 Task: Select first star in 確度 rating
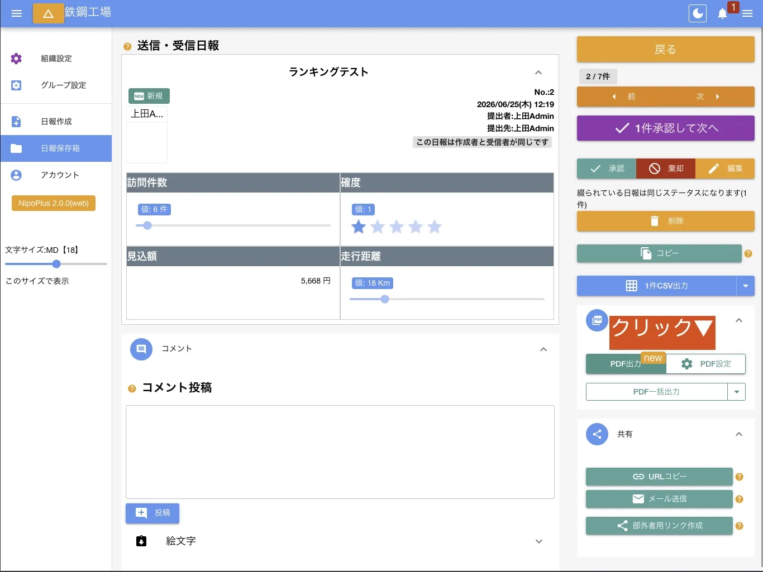[359, 227]
